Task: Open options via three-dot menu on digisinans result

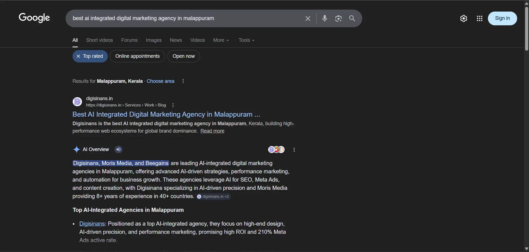Action: (173, 105)
